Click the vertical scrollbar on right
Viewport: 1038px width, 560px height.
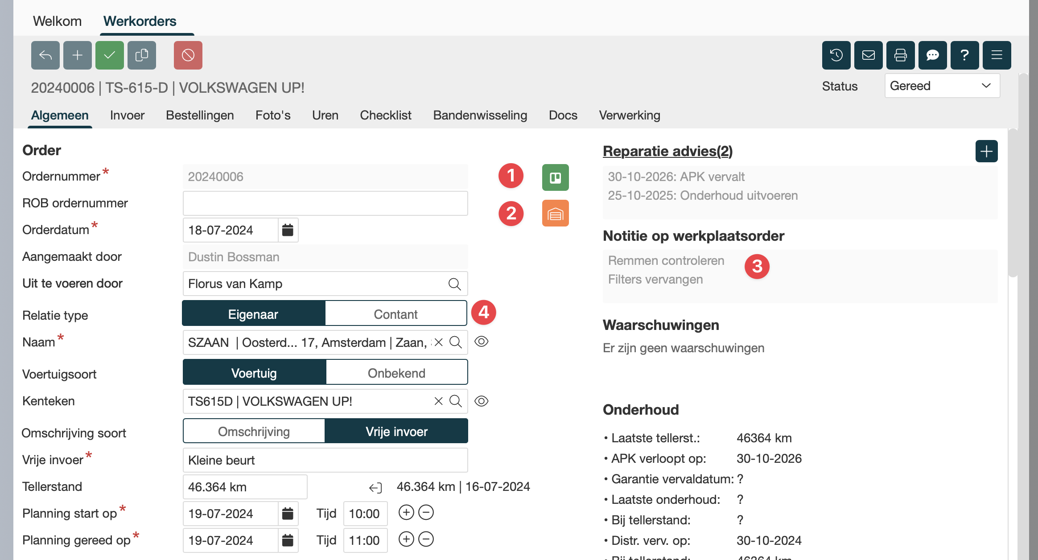[x=1013, y=203]
